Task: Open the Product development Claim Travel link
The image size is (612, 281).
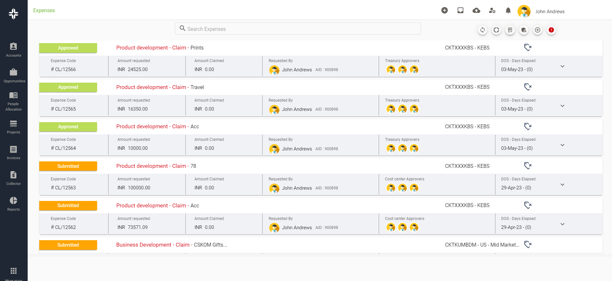Action: pyautogui.click(x=160, y=87)
